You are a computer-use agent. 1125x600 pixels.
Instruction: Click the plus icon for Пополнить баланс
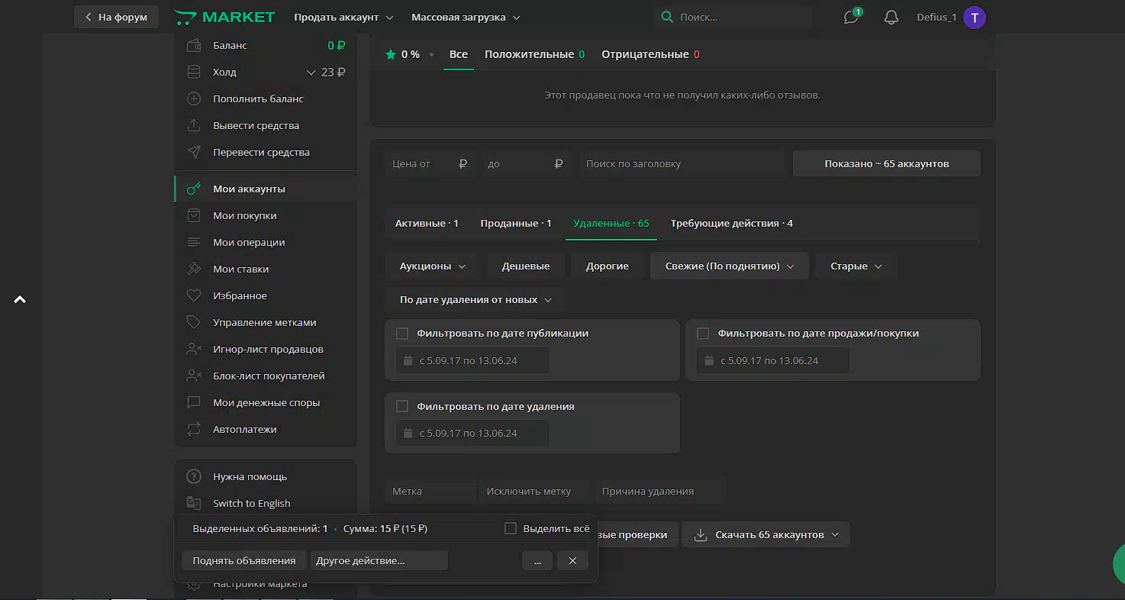[194, 98]
